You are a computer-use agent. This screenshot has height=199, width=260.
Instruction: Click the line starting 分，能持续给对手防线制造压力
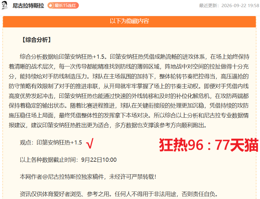[129, 76]
